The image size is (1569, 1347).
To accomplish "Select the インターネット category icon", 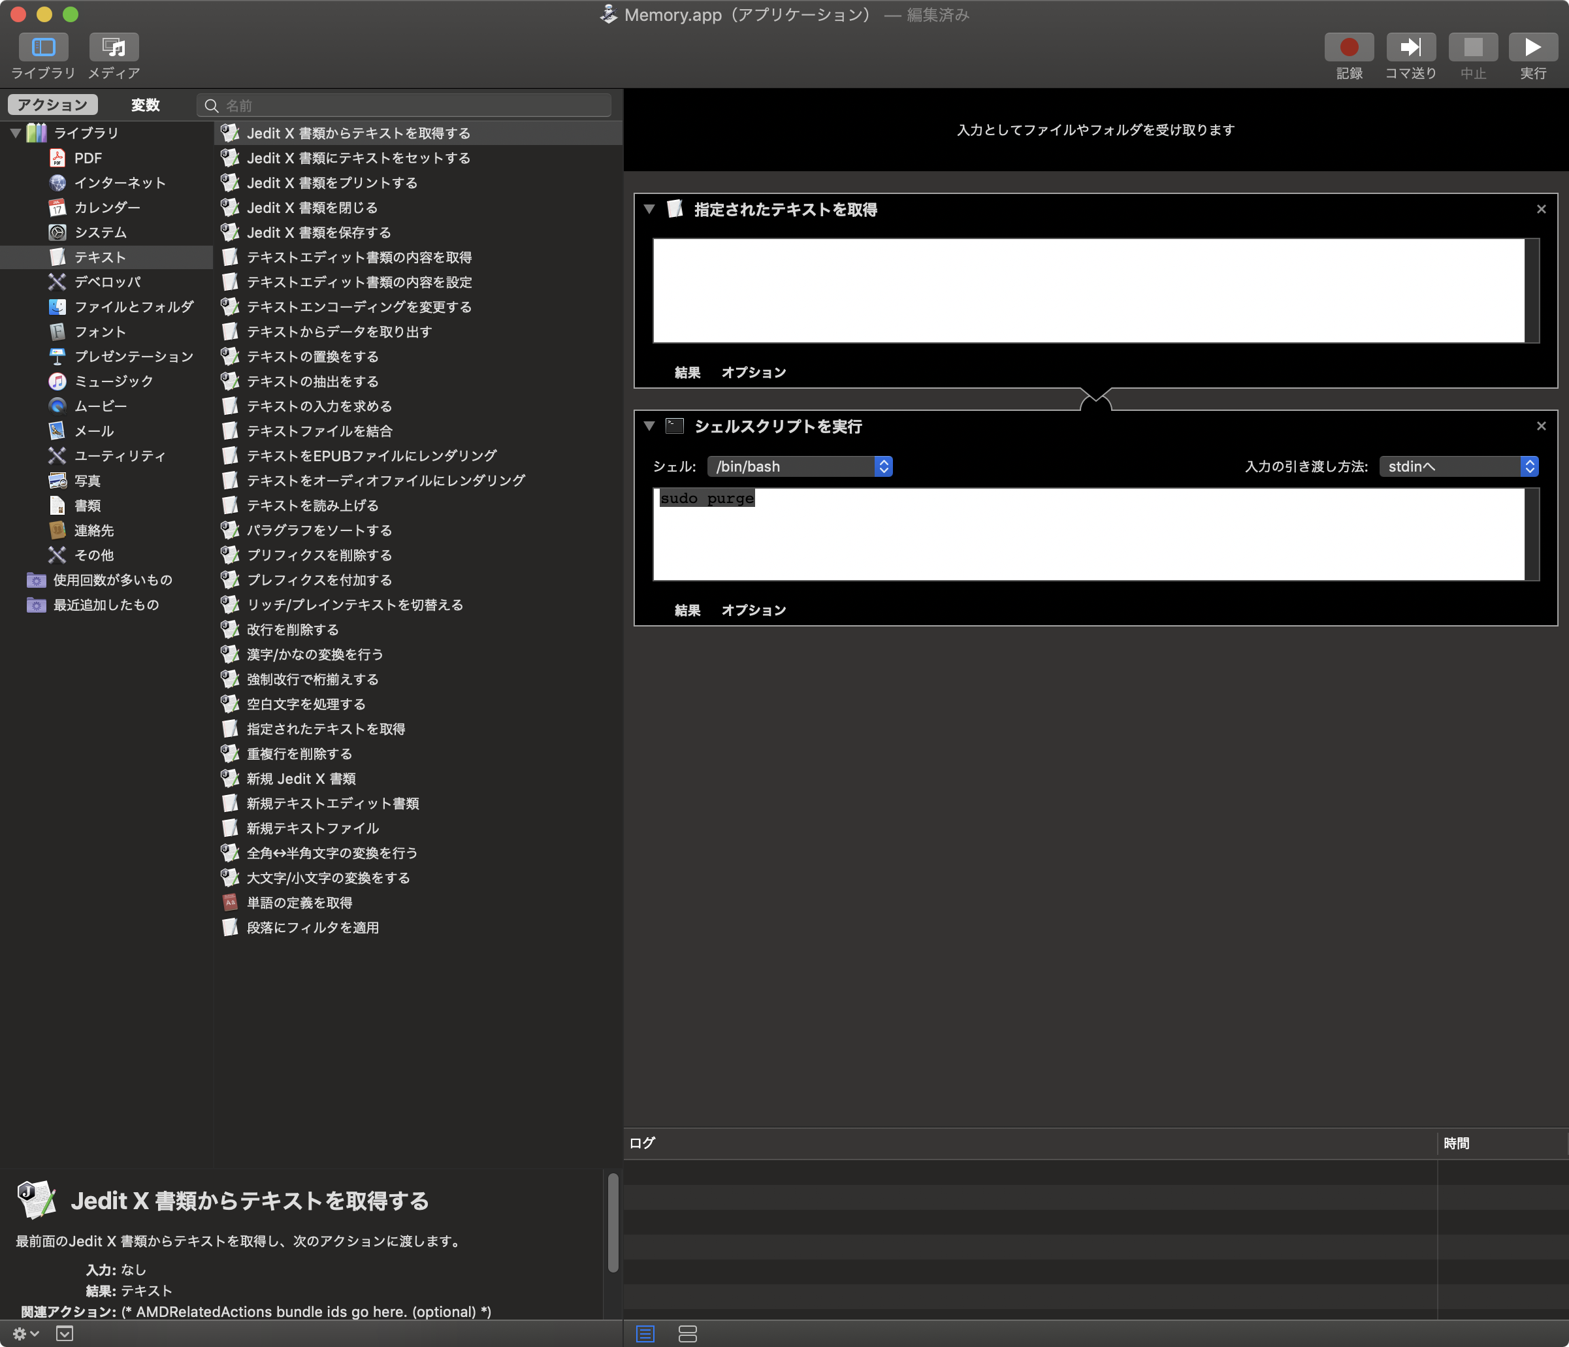I will click(x=57, y=182).
